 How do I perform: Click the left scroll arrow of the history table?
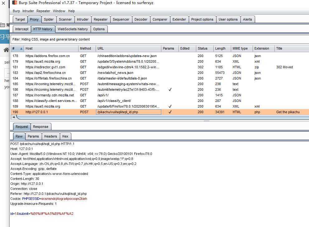(14, 117)
